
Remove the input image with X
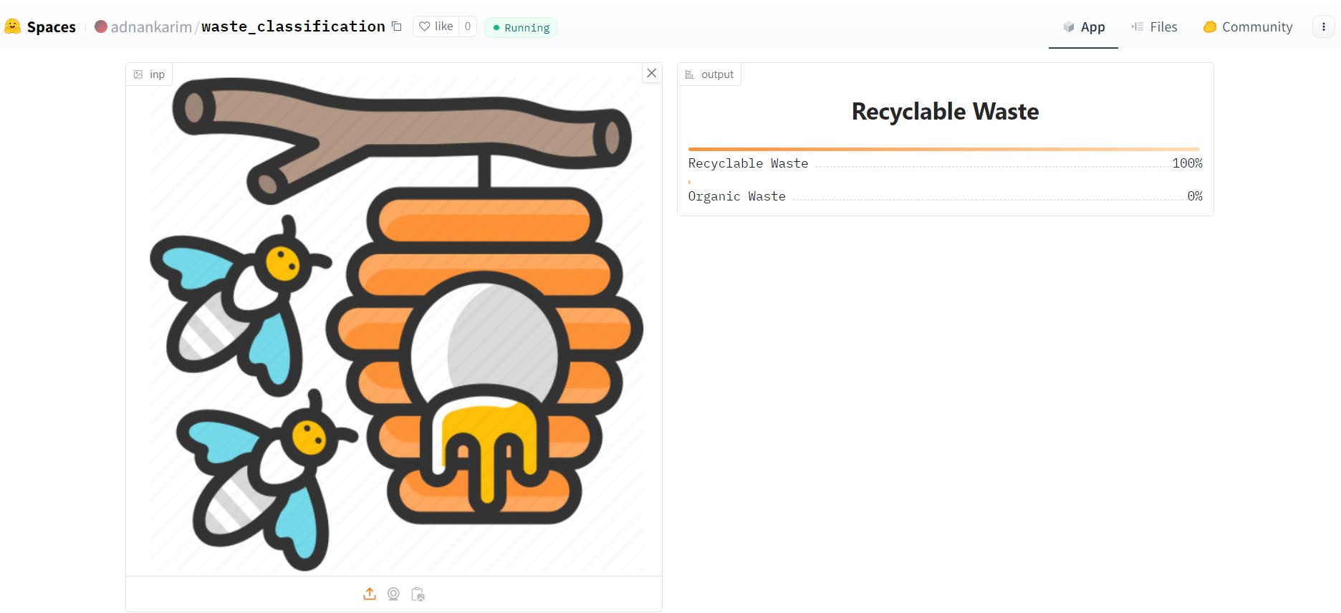[x=652, y=73]
